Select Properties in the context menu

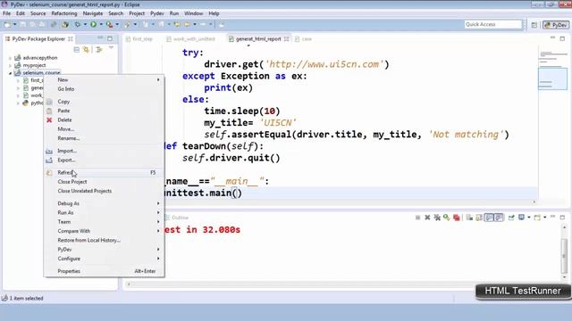(x=104, y=271)
